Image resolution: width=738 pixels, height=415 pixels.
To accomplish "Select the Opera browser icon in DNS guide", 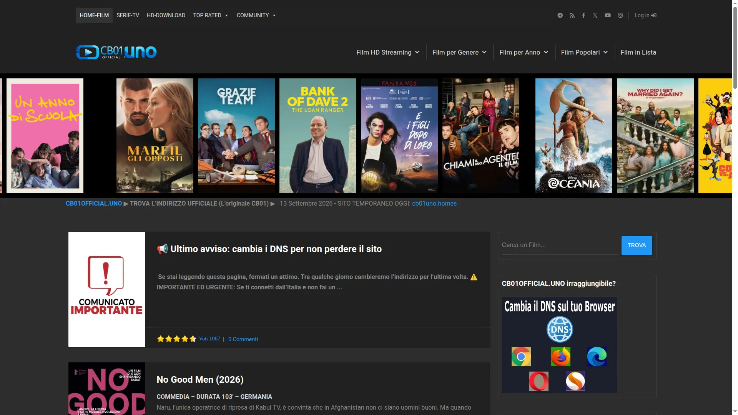I will [x=539, y=381].
